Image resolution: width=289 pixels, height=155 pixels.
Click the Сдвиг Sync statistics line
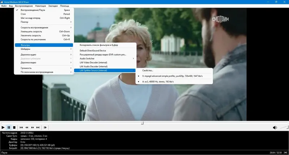[x=27, y=136]
